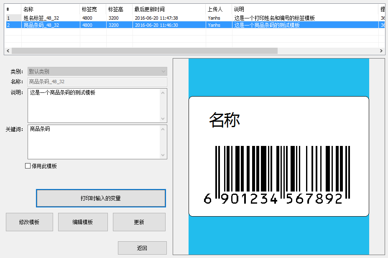
Task: Sort by the 标签高 column header
Action: (120, 9)
